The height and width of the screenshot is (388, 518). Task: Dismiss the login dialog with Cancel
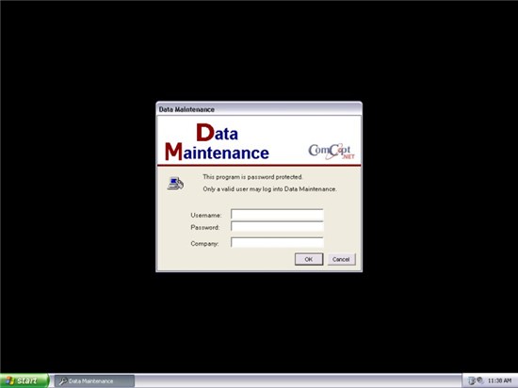(x=341, y=259)
